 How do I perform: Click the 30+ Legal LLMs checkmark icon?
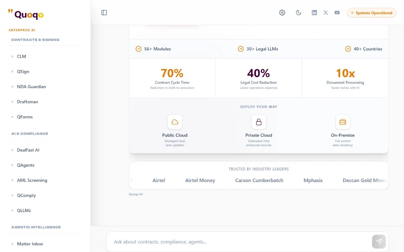click(241, 49)
